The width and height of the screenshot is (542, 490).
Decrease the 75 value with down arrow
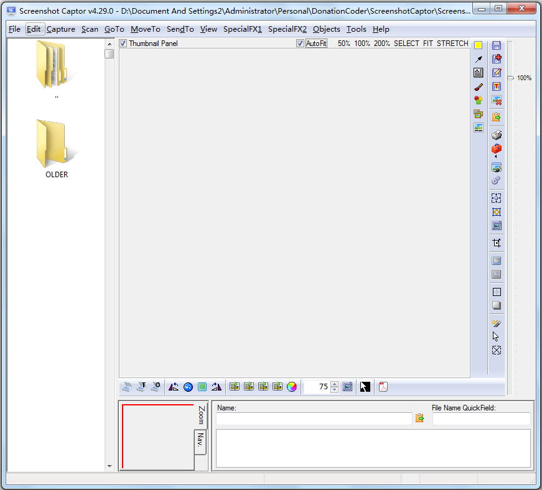334,389
